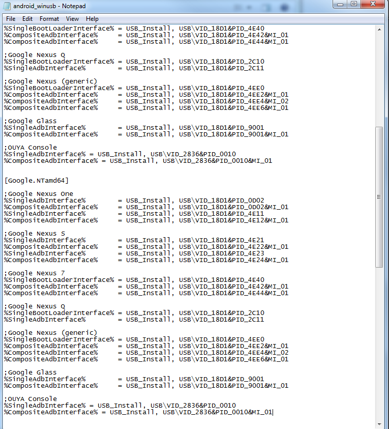Maximize the Notepad window
Viewport: 389px width, 429px height.
point(353,5)
